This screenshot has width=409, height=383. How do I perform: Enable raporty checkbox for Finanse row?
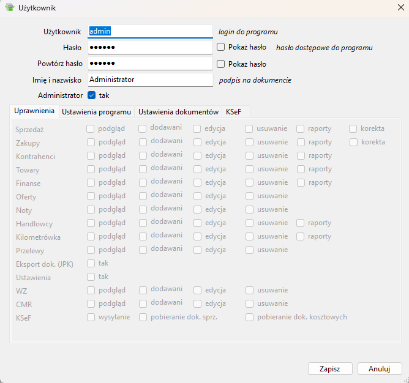(301, 182)
